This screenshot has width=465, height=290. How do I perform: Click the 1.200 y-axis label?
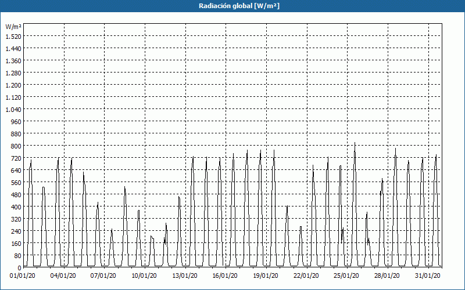click(13, 85)
